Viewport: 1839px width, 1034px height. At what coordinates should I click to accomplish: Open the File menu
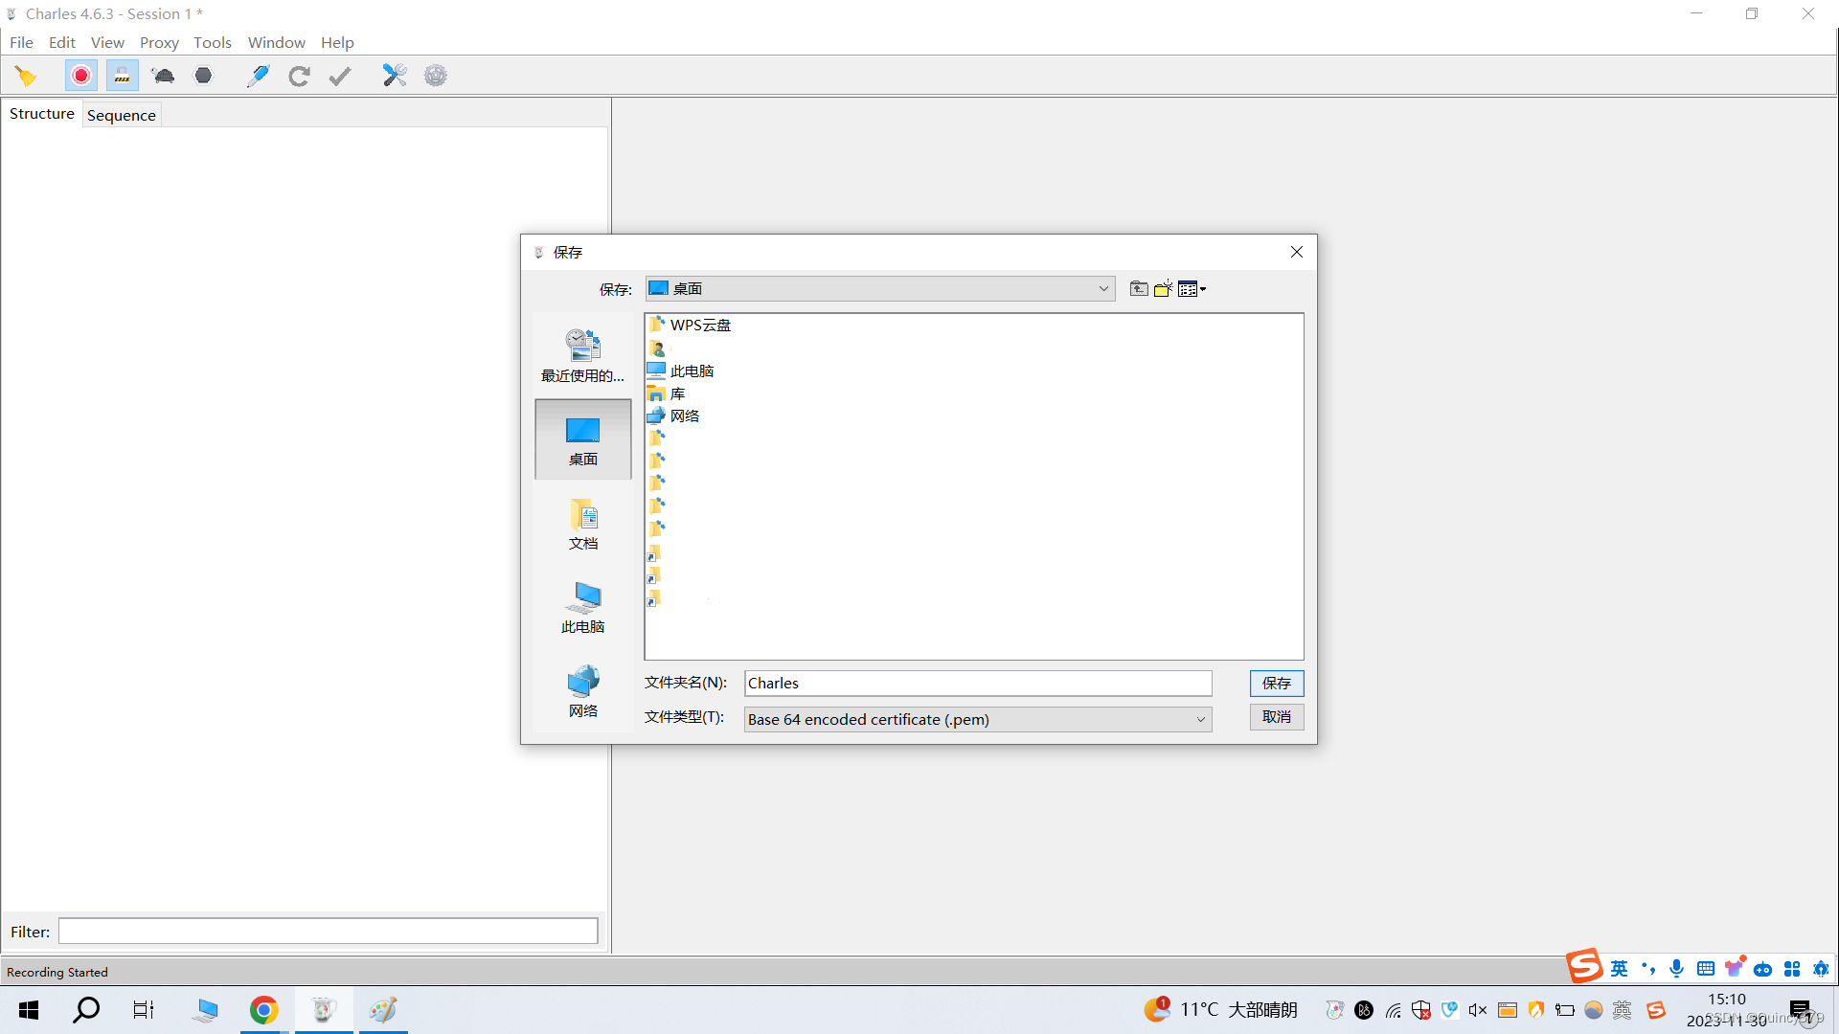pos(21,42)
